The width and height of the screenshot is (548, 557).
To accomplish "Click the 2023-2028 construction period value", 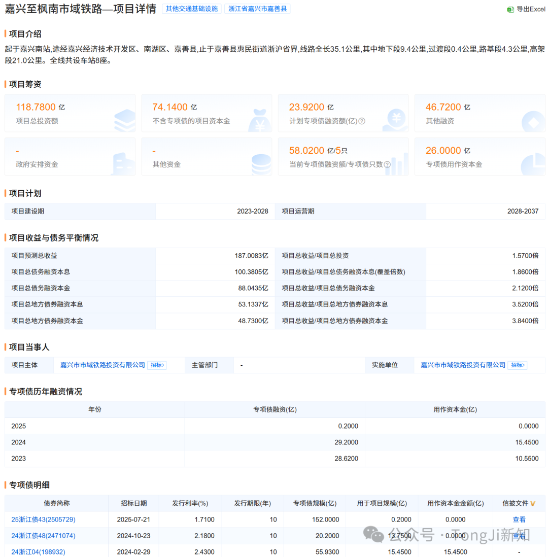I will click(x=253, y=212).
